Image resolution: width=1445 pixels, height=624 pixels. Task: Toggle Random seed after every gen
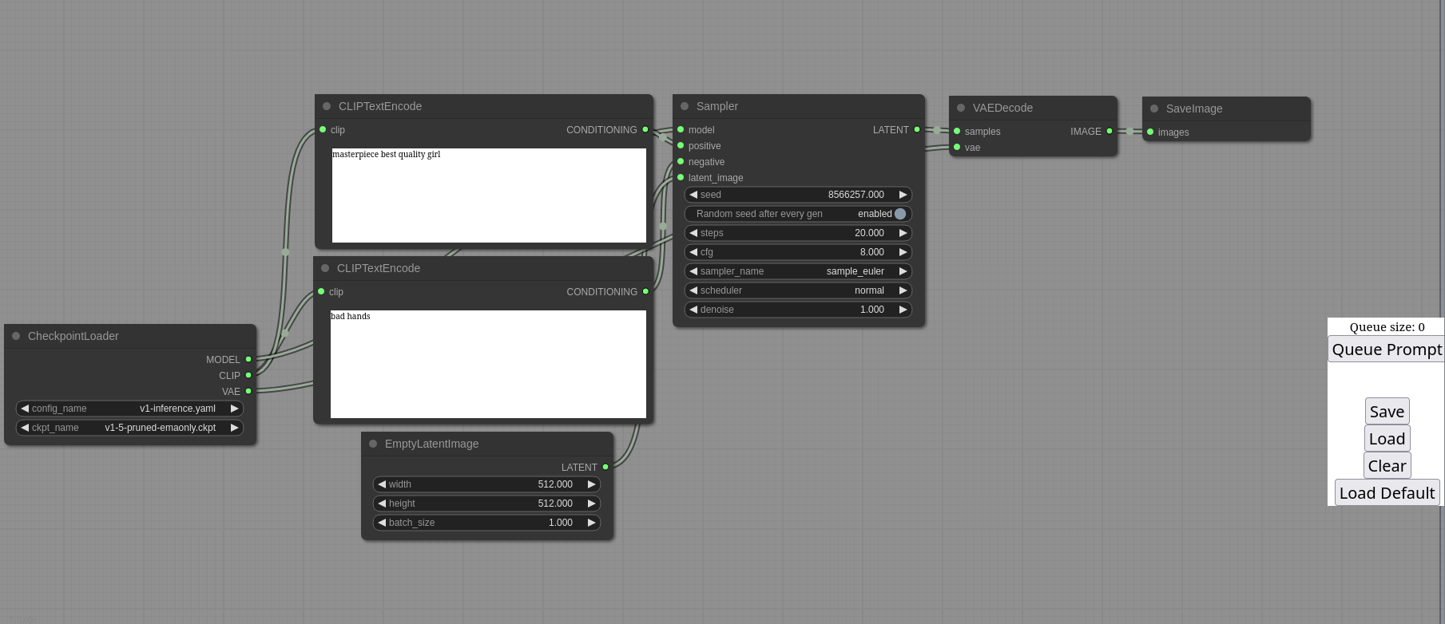click(x=899, y=214)
